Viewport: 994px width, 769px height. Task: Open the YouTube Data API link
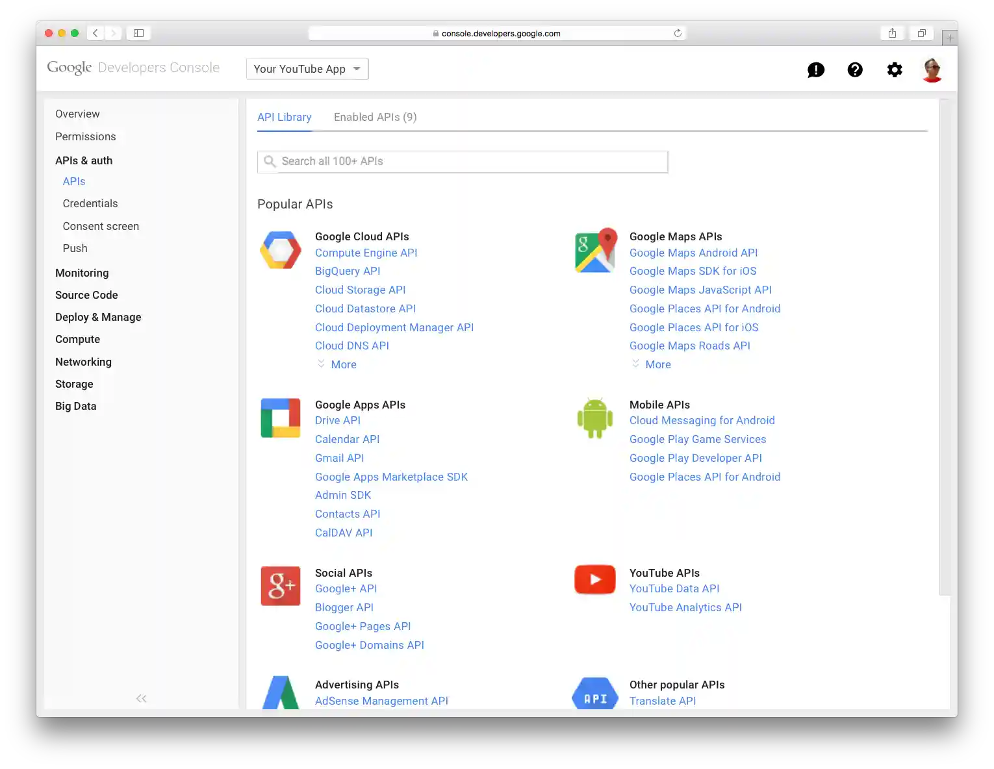click(x=674, y=588)
